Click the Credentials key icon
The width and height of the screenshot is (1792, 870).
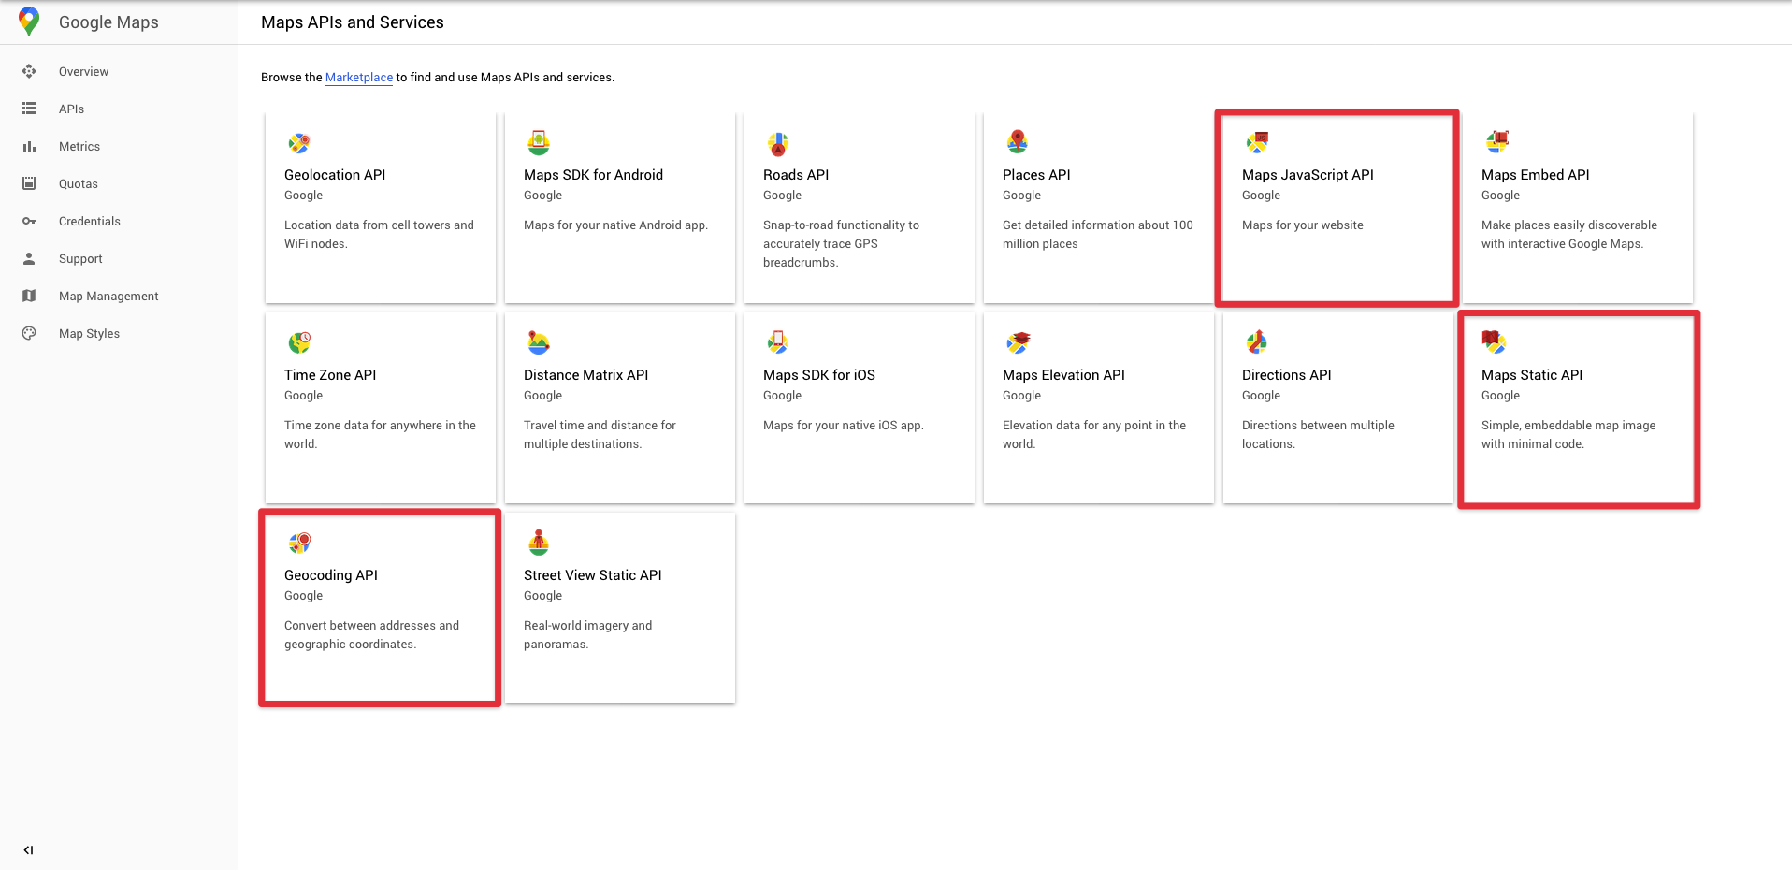point(29,221)
